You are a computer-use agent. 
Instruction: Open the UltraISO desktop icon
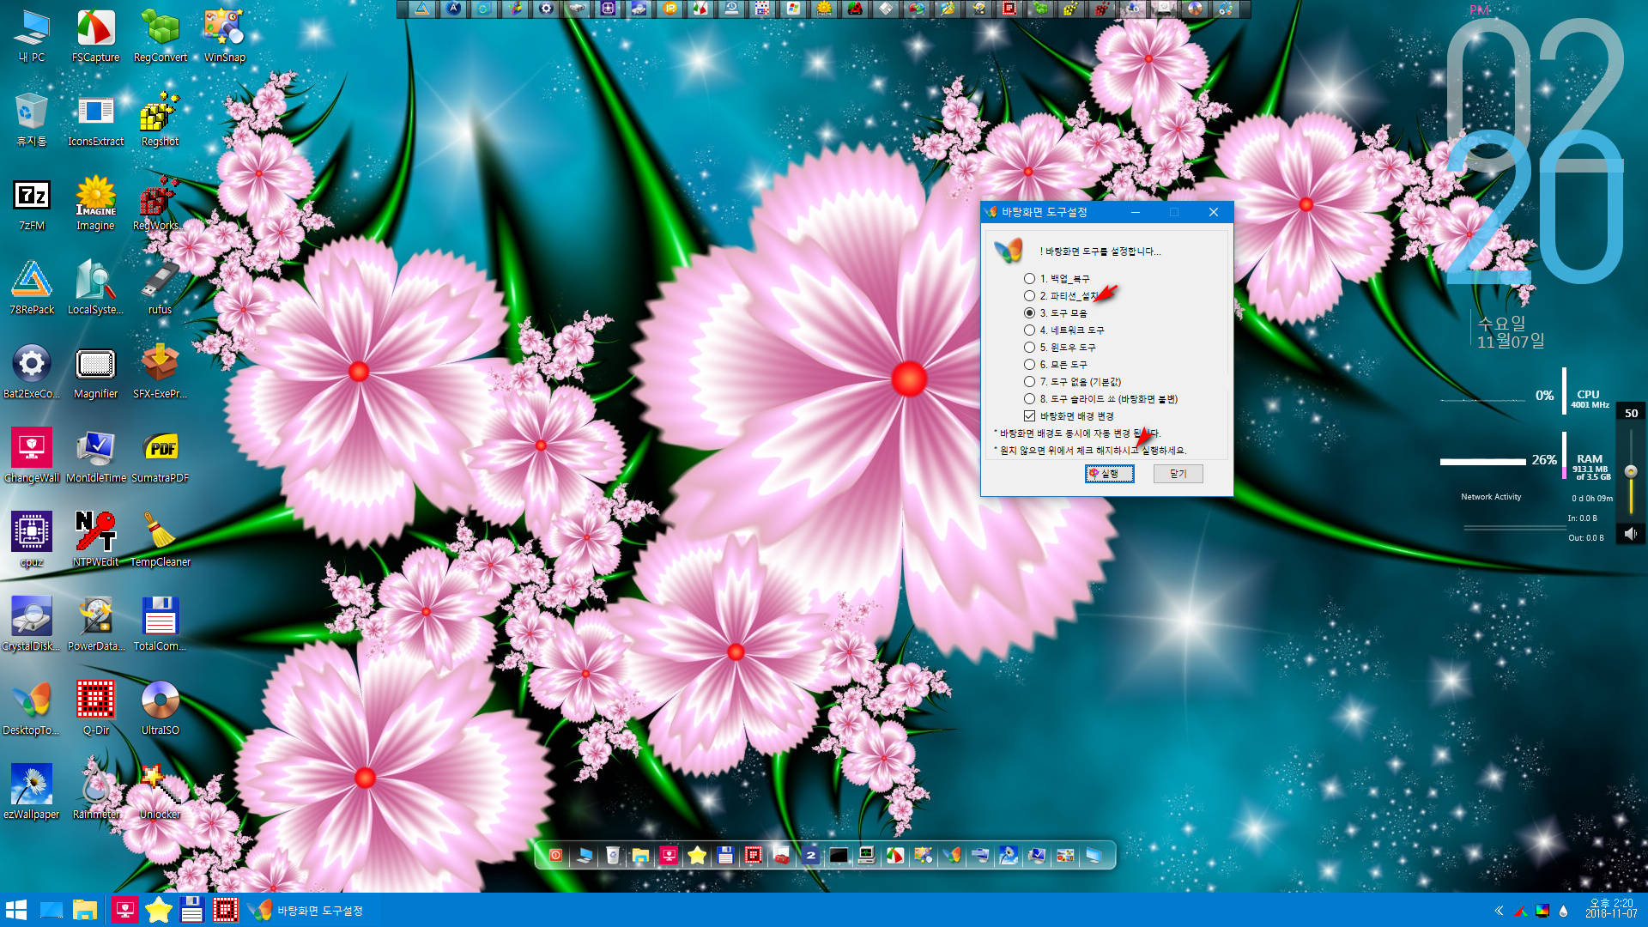pyautogui.click(x=160, y=709)
